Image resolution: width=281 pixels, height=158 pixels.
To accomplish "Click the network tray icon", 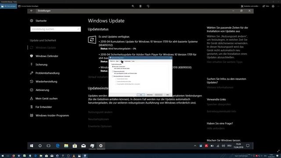I will [218, 146].
